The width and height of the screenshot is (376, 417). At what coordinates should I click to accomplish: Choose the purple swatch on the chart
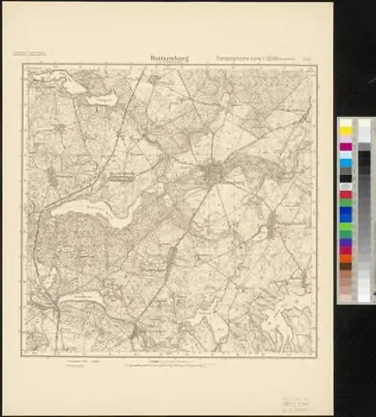tap(346, 242)
